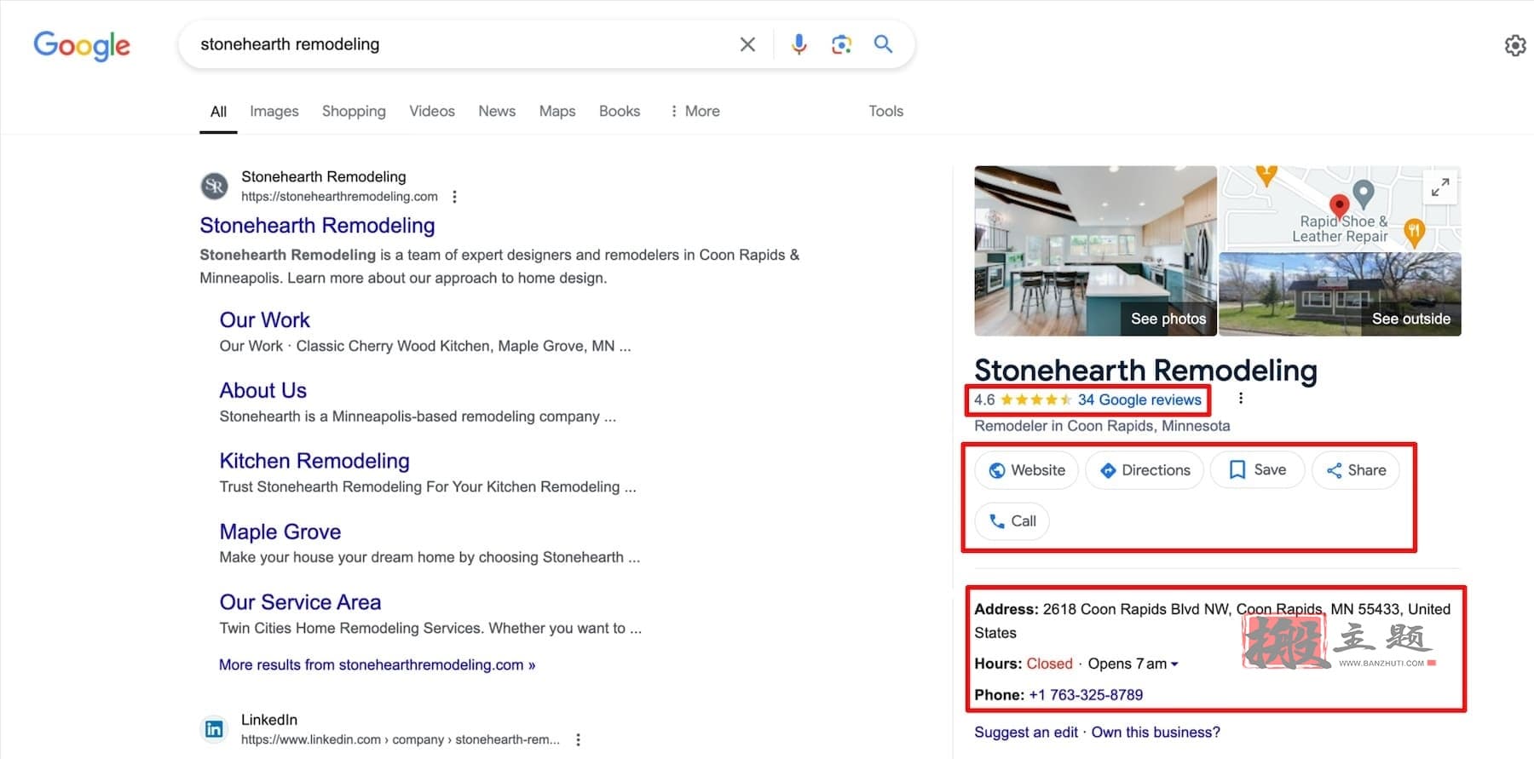Open the Our Service Area sitelink
The height and width of the screenshot is (759, 1534).
tap(300, 603)
